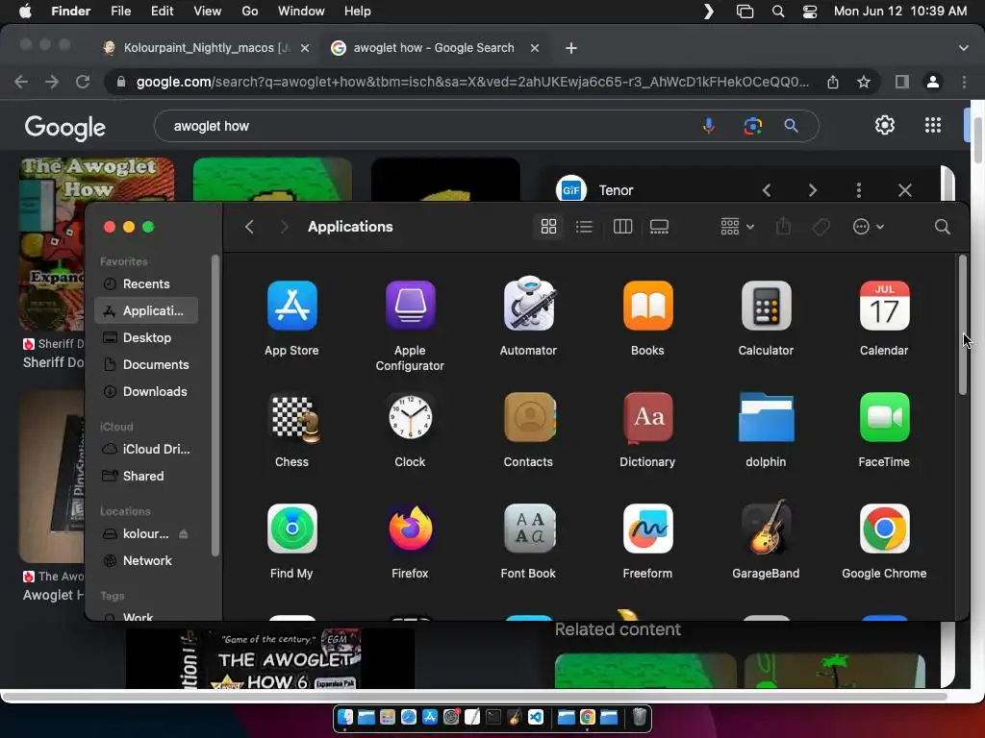Screen dimensions: 985x738
Task: Open Control Center in menu bar
Action: click(x=810, y=12)
